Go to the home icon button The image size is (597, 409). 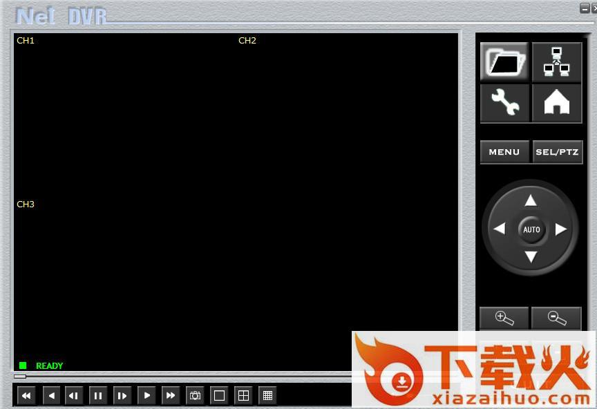(x=557, y=102)
